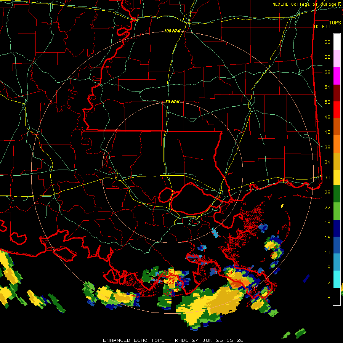Click the dark green 30 kft swatch
This screenshot has width=343, height=343.
337,194
